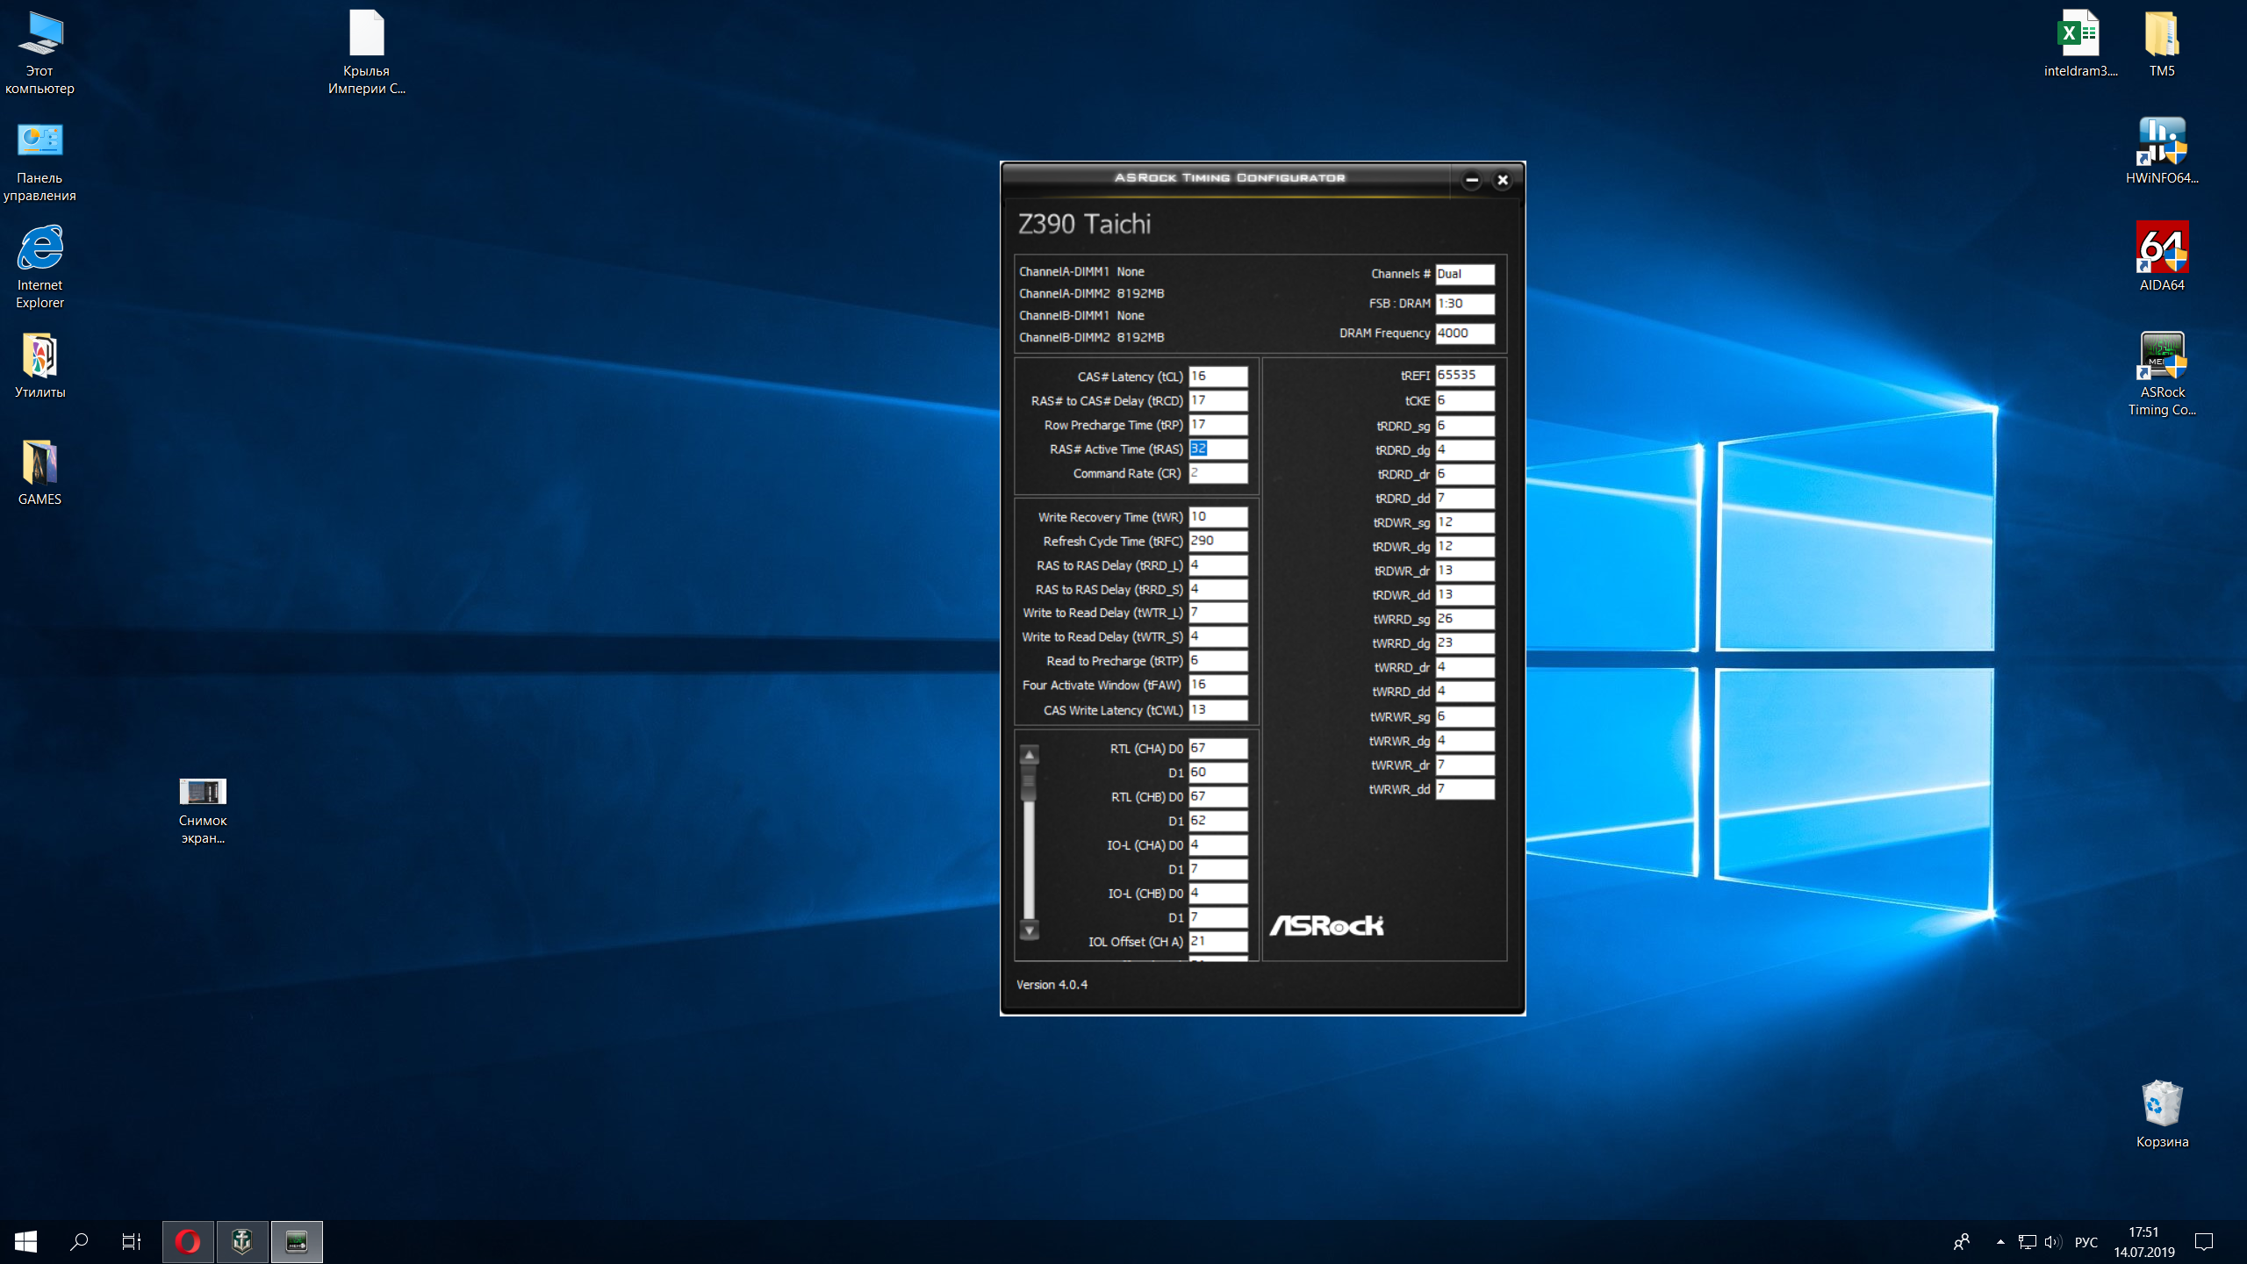Click the World of Warships taskbar icon
Viewport: 2247px width, 1264px height.
(x=242, y=1241)
